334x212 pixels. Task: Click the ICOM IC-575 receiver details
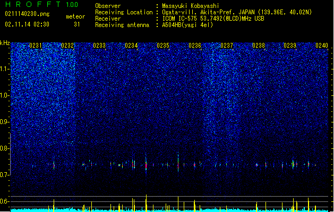pyautogui.click(x=213, y=19)
